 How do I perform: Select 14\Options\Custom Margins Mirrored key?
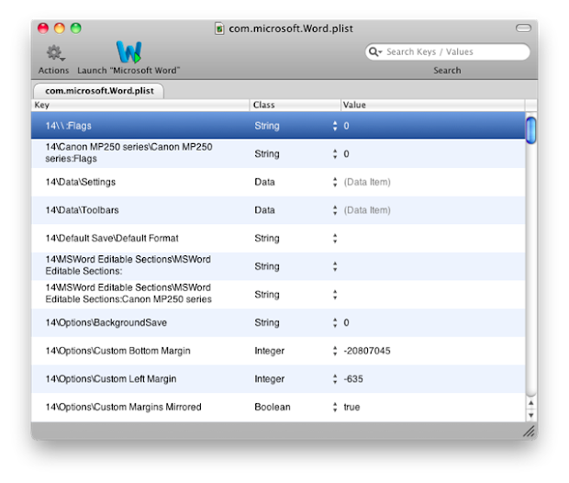123,407
